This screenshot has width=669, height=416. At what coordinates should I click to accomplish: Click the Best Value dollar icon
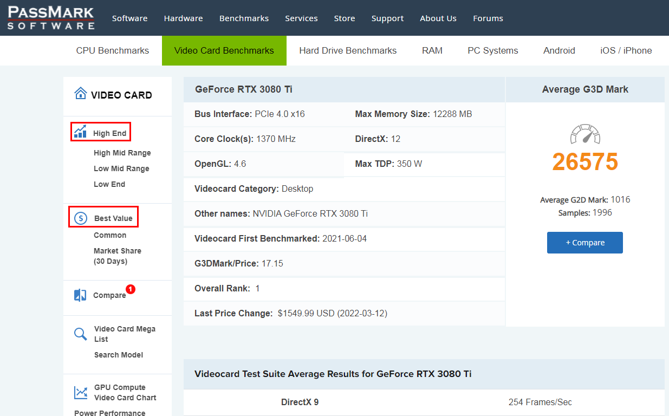click(x=81, y=218)
